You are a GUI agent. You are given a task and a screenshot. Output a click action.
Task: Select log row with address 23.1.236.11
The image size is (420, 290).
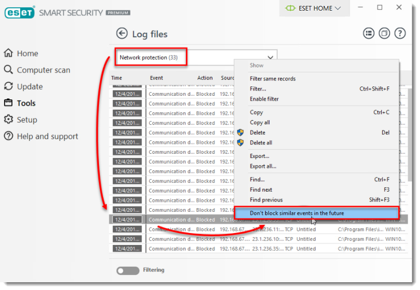click(x=258, y=229)
